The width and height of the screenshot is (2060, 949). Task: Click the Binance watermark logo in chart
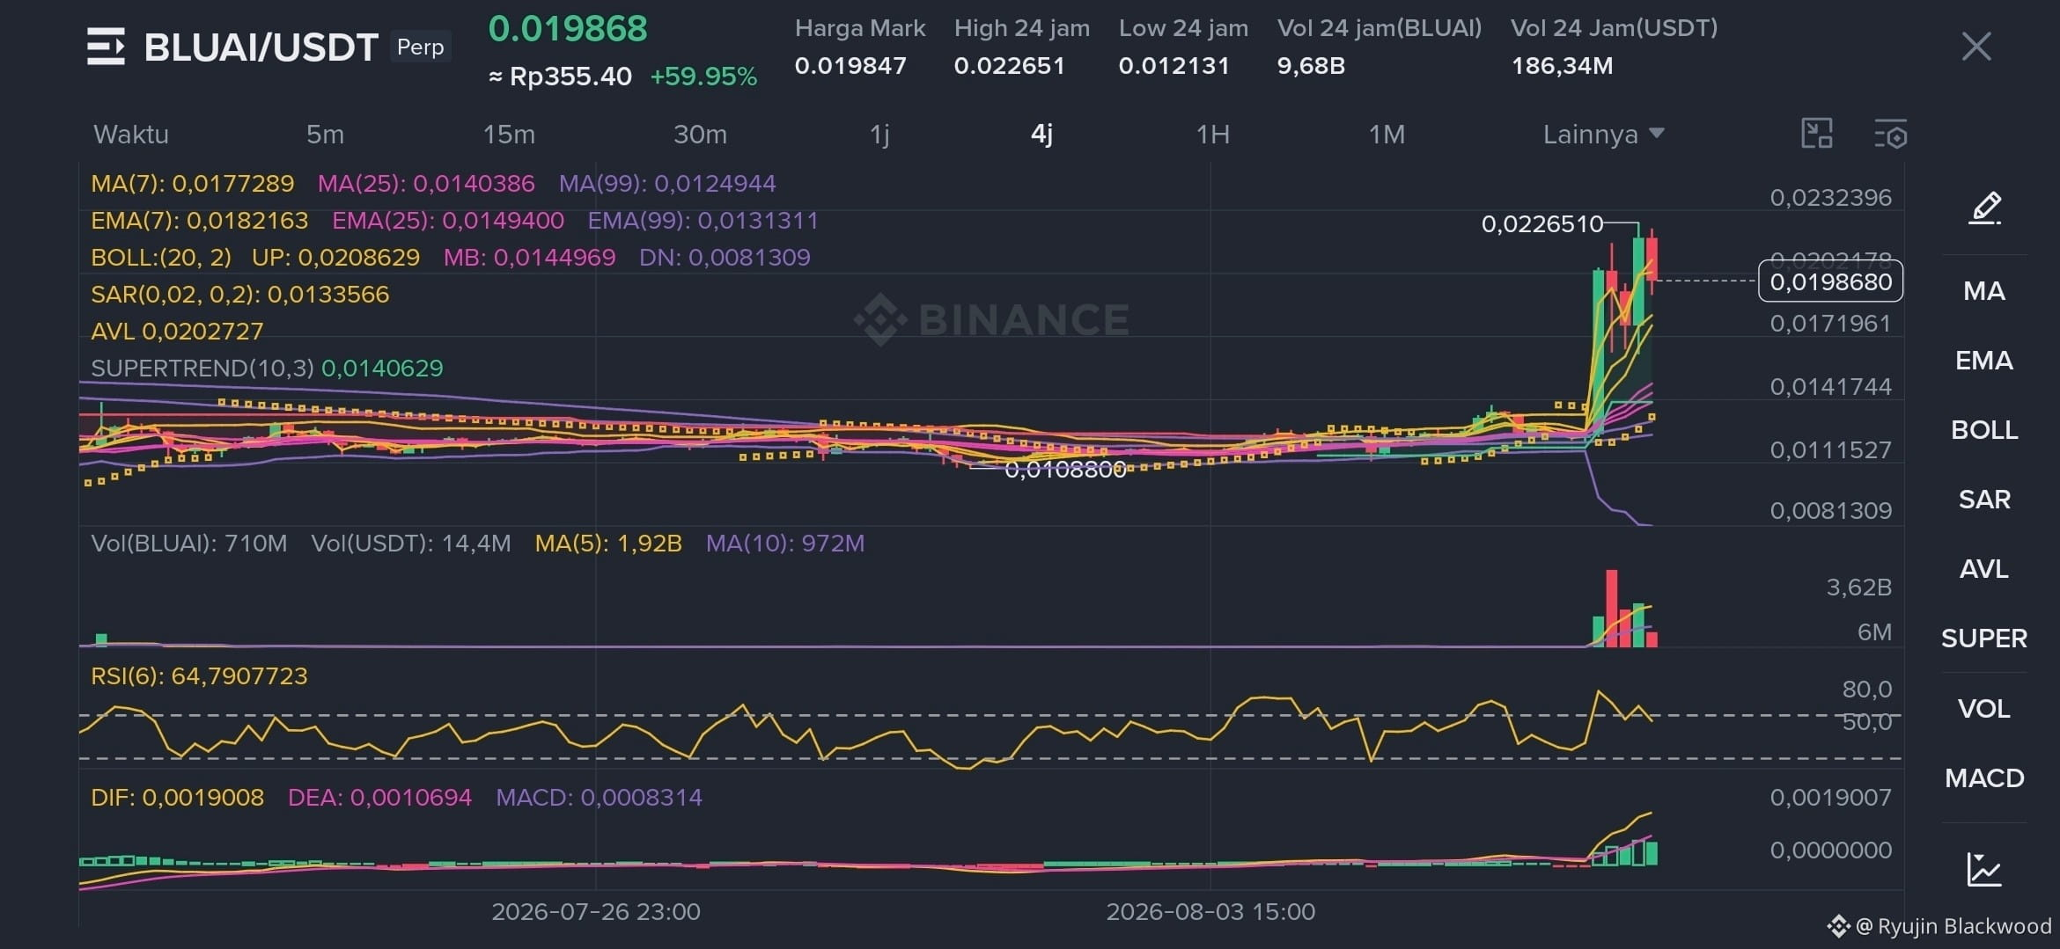tap(880, 319)
